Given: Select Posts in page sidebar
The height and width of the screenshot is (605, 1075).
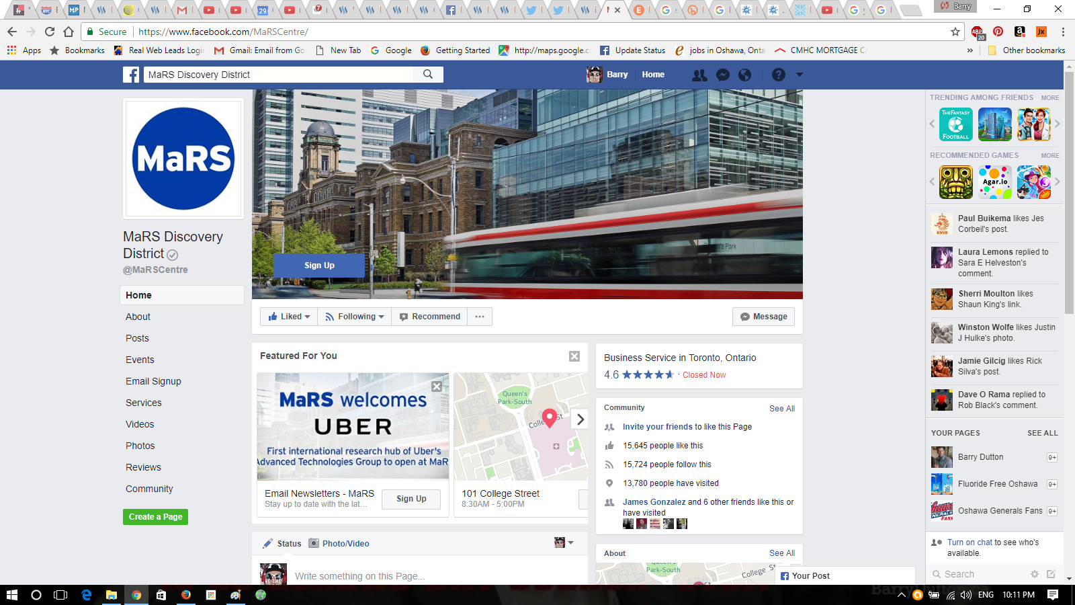Looking at the screenshot, I should (137, 338).
